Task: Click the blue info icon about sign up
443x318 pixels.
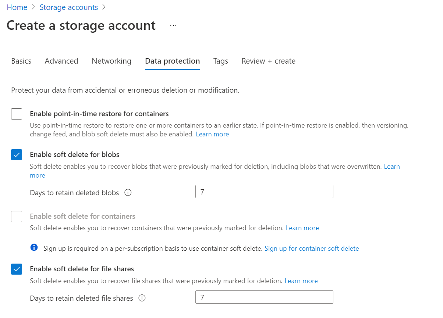Action: coord(34,247)
